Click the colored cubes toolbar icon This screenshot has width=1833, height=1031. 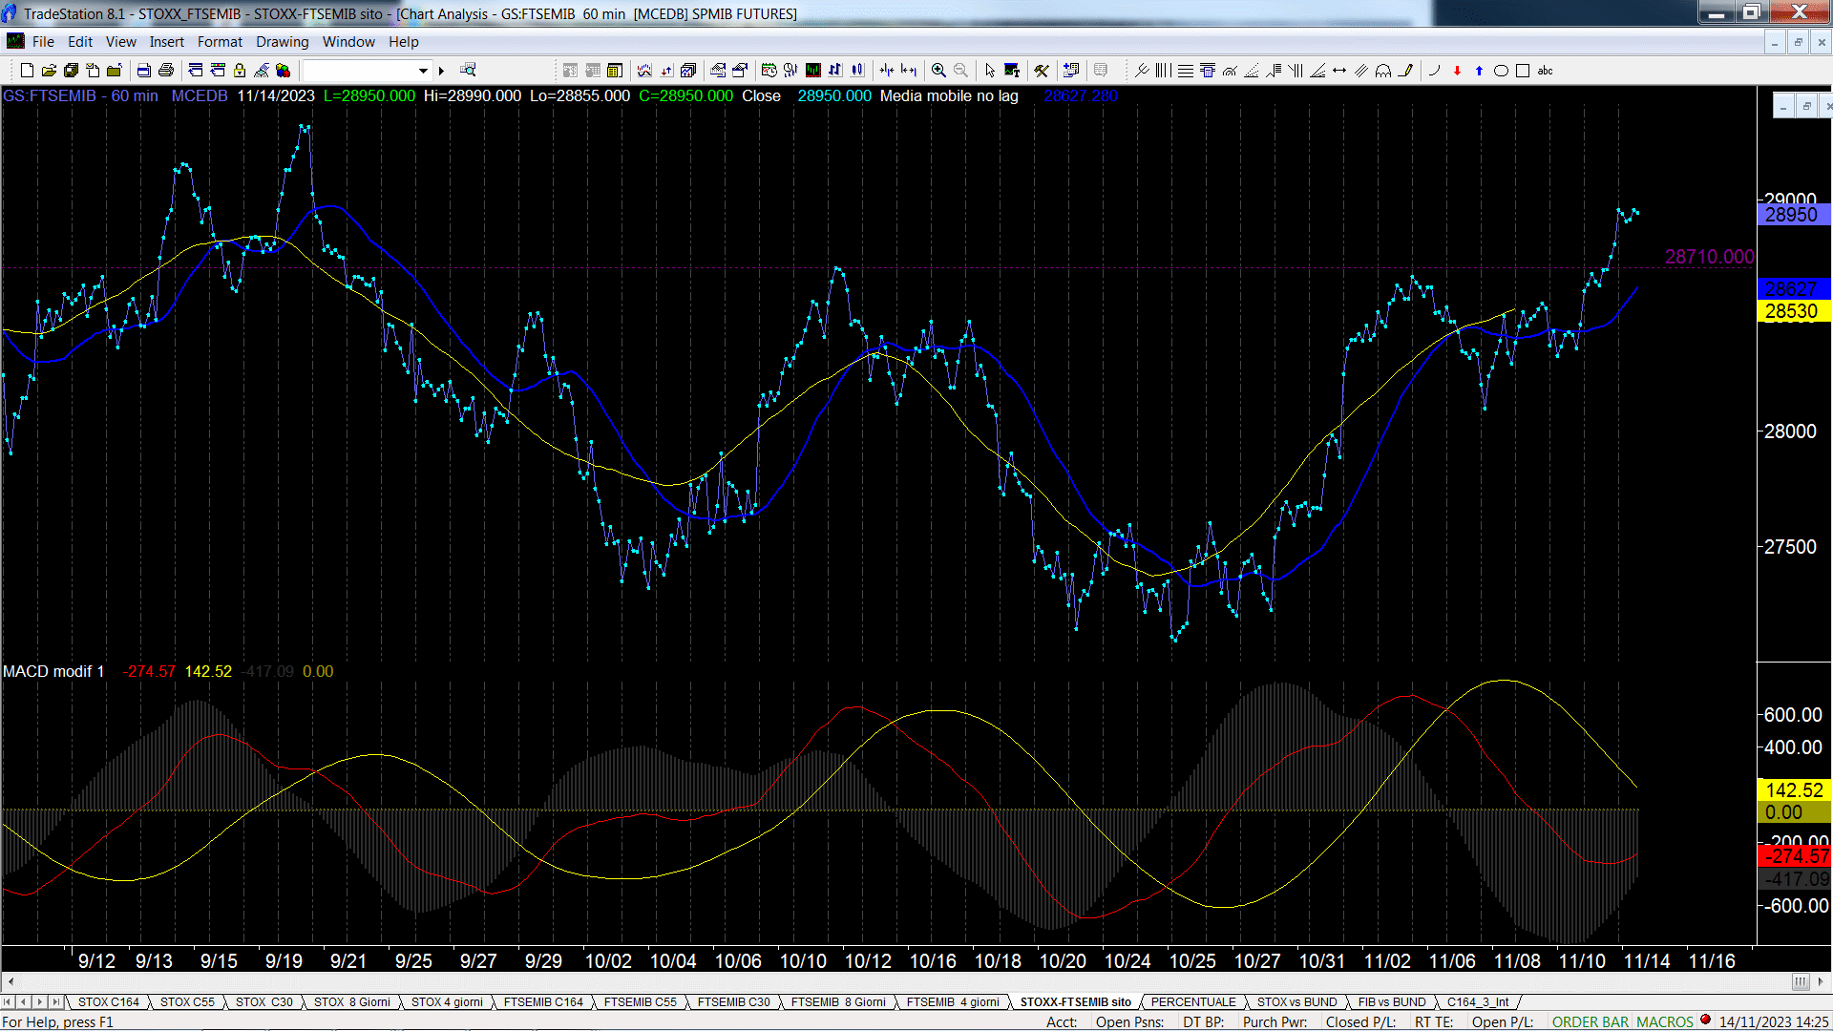pos(283,70)
